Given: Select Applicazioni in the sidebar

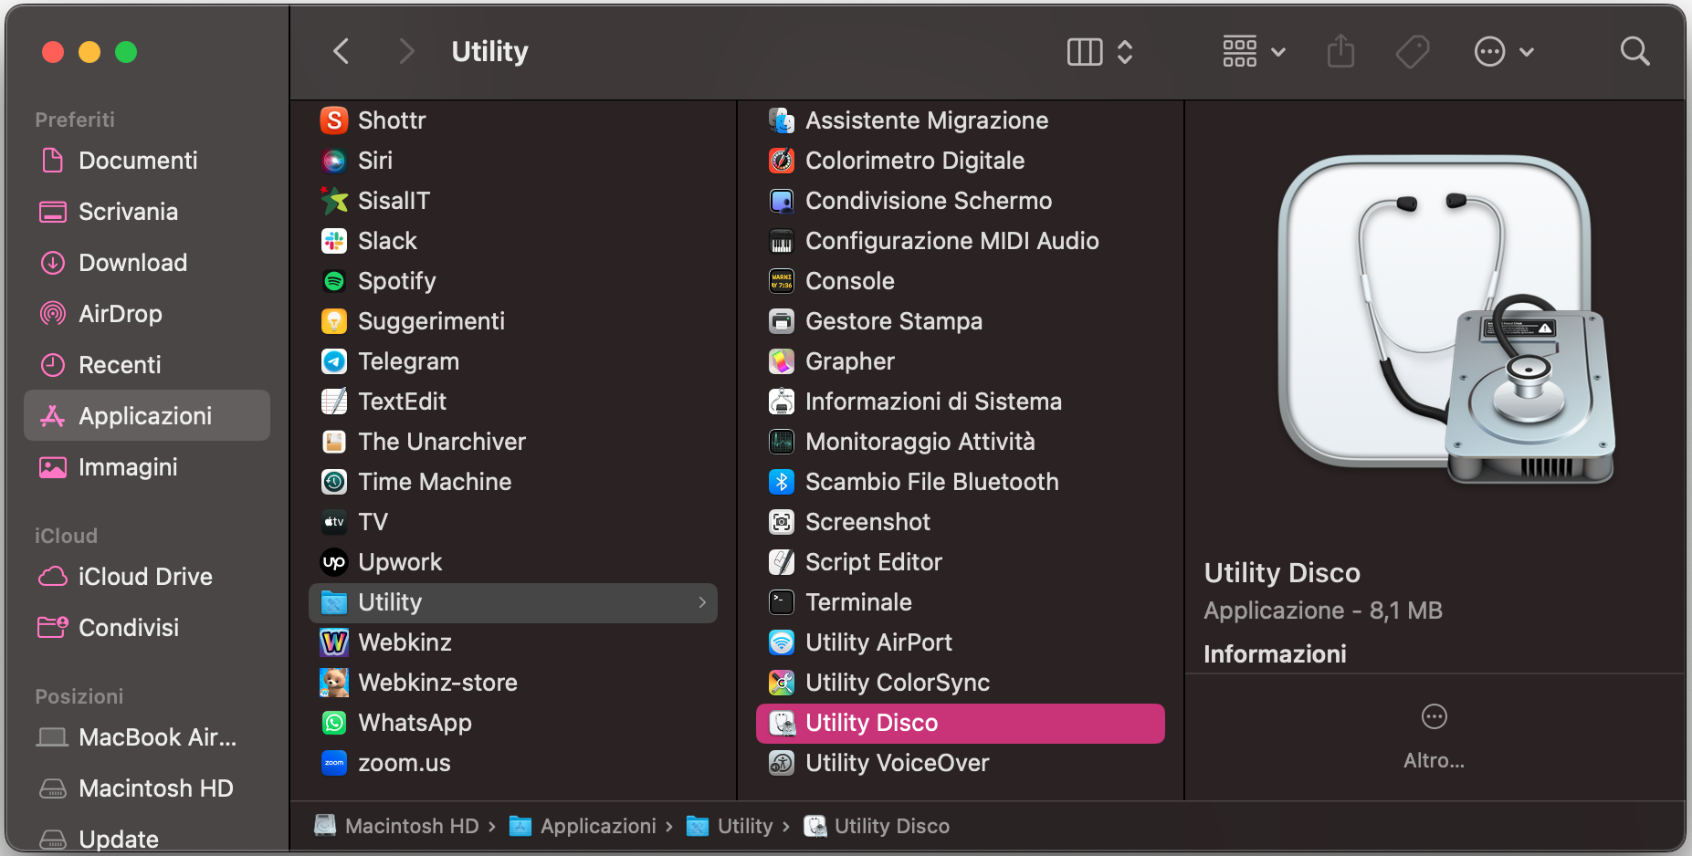Looking at the screenshot, I should tap(147, 416).
